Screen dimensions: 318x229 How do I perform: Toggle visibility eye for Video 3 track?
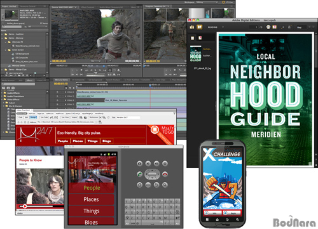[x=57, y=104]
